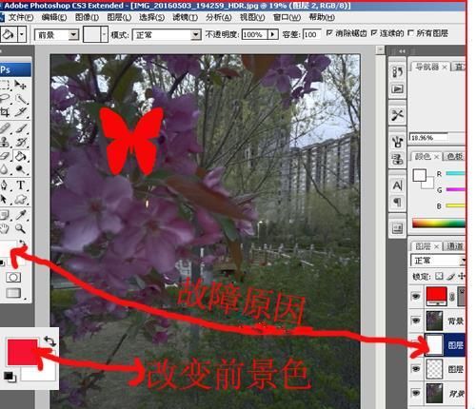Enable the 所有图层 checkbox
The height and width of the screenshot is (409, 476).
coord(410,32)
